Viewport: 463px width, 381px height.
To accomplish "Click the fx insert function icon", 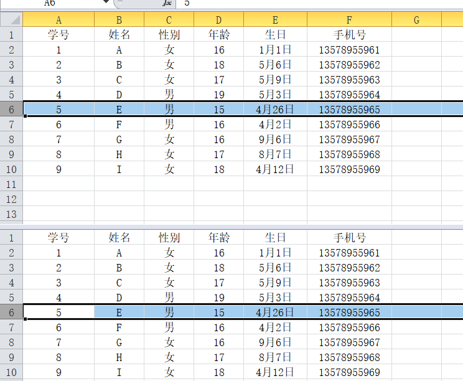I will pos(167,3).
